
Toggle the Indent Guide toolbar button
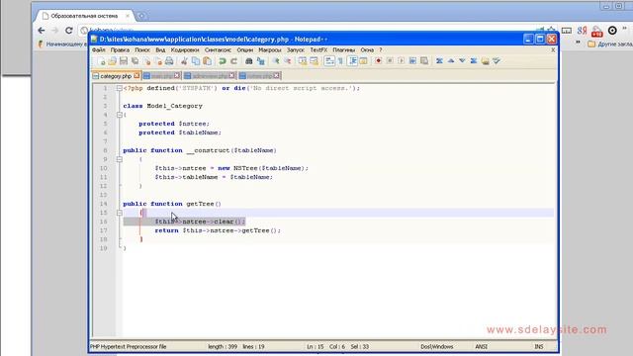click(352, 61)
